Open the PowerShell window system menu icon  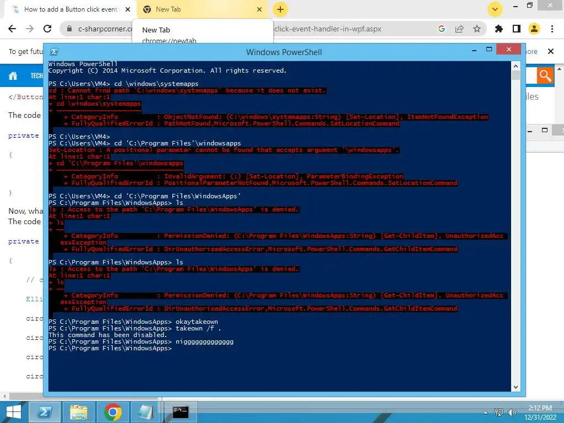click(54, 52)
